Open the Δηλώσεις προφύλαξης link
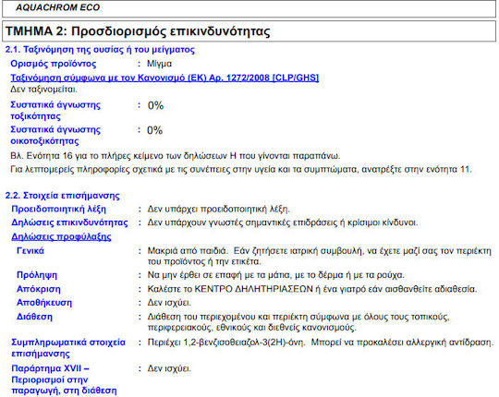Image resolution: width=499 pixels, height=397 pixels. click(x=61, y=236)
